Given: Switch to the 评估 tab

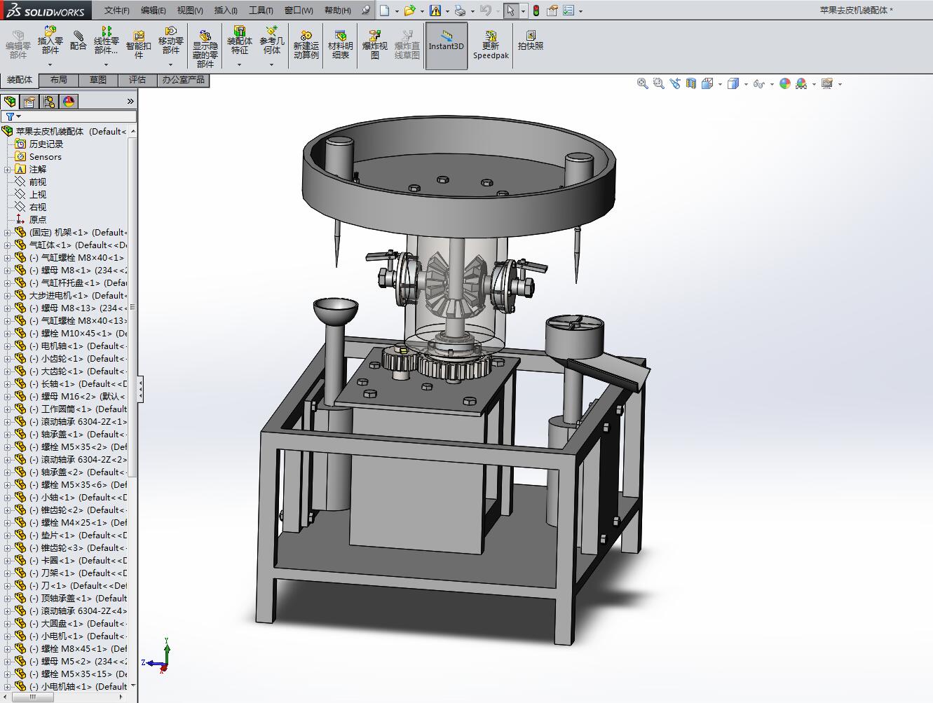Looking at the screenshot, I should [x=137, y=80].
